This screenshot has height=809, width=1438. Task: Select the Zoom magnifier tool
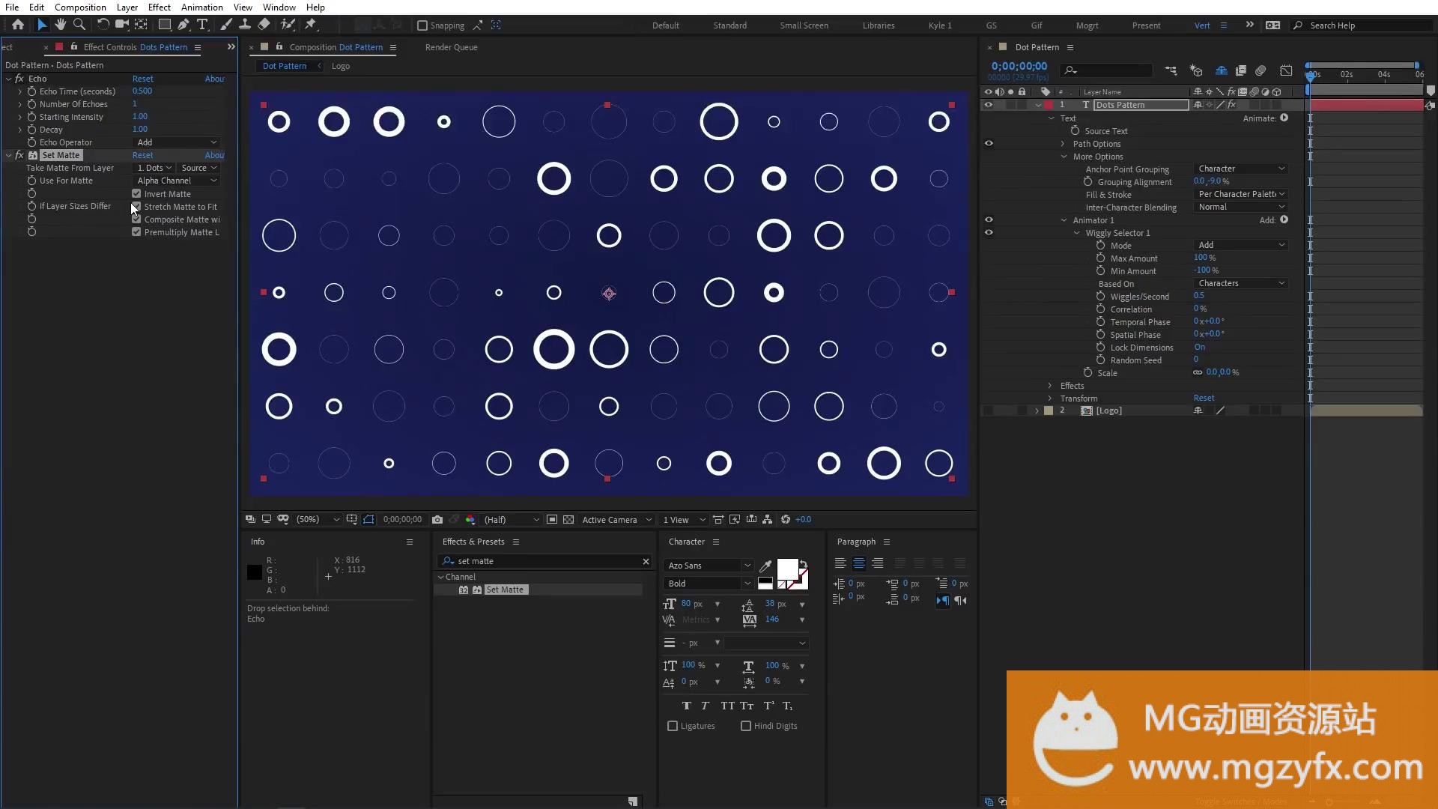(79, 25)
